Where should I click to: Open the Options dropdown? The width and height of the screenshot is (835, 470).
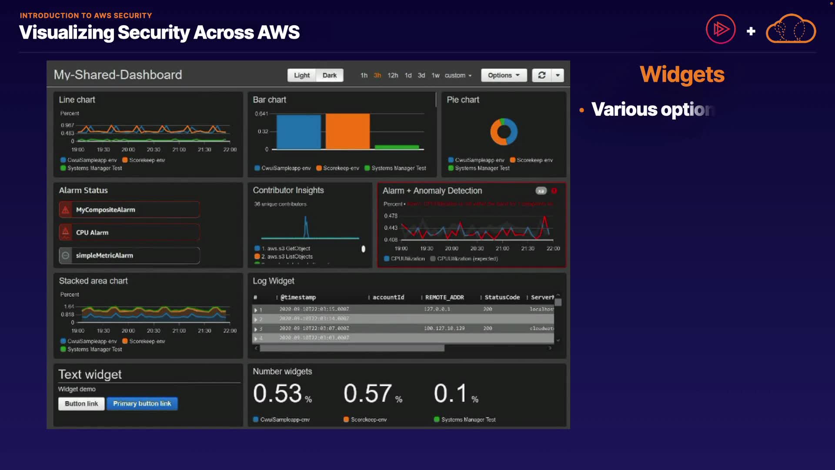pyautogui.click(x=504, y=75)
